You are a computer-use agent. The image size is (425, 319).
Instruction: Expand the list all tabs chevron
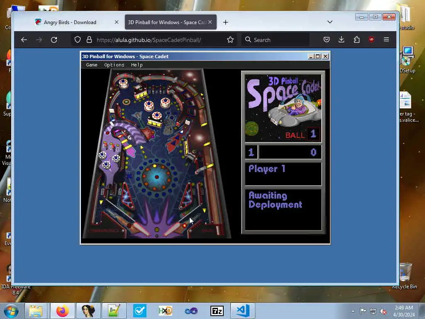pos(330,22)
